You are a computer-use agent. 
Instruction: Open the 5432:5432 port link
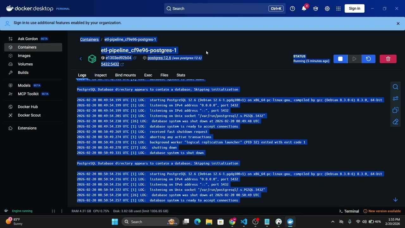tap(110, 64)
